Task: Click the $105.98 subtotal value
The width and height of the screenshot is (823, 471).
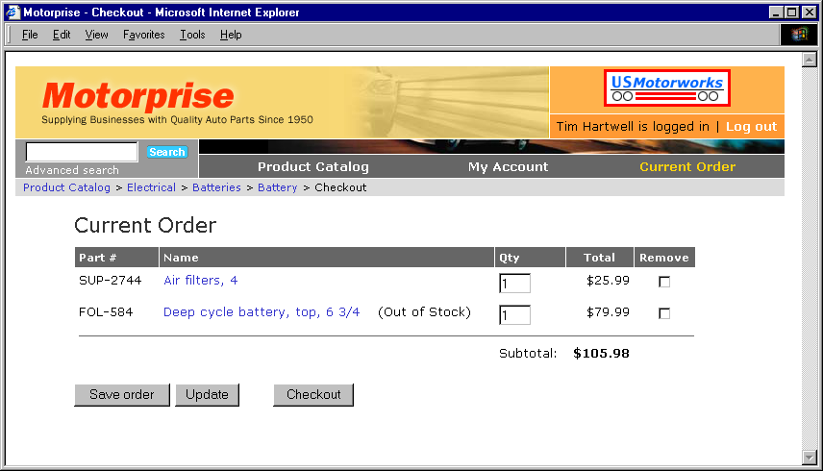Action: pyautogui.click(x=601, y=353)
